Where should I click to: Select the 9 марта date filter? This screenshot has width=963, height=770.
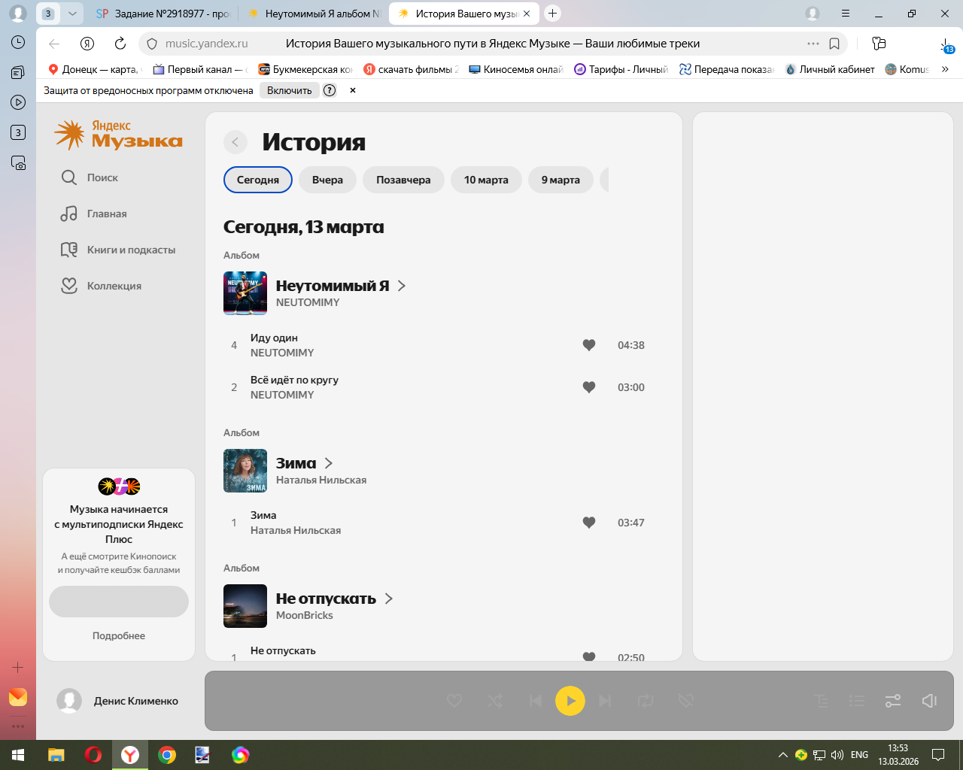coord(560,180)
